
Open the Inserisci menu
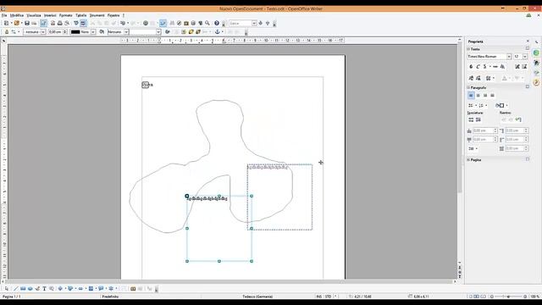[50, 15]
